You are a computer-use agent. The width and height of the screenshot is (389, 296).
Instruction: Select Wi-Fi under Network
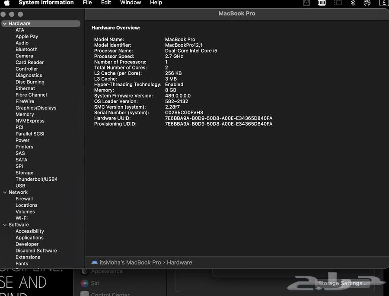22,218
